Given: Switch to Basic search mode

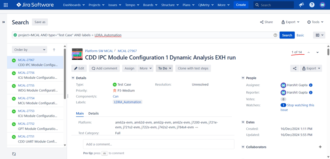Looking at the screenshot, I should coord(300,35).
